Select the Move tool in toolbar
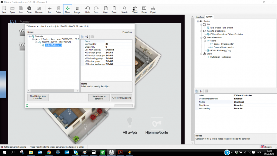The width and height of the screenshot is (277, 156). point(67,9)
